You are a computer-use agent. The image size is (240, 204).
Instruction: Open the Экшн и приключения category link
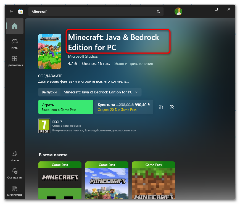tap(134, 63)
